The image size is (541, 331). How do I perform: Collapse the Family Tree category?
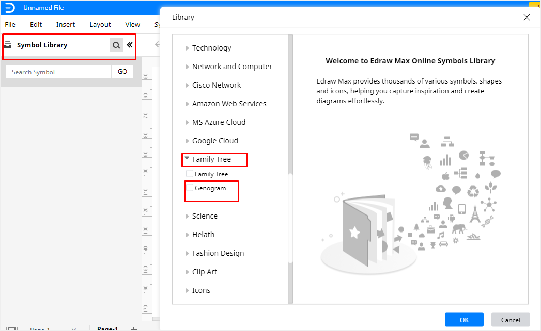187,158
